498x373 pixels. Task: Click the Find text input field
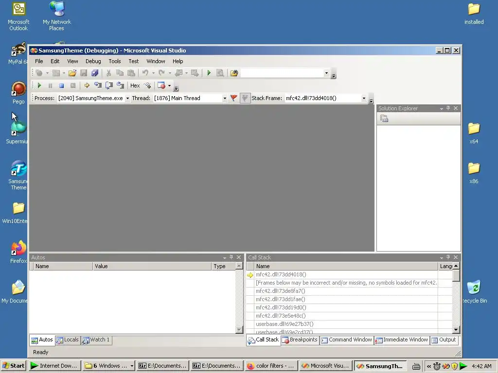282,73
